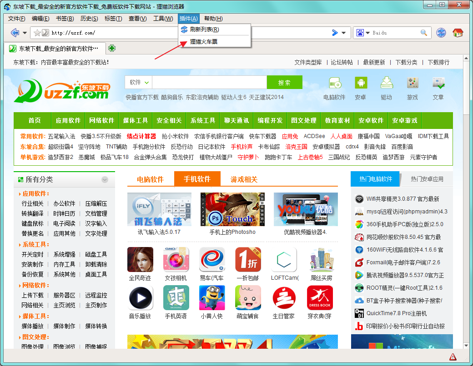Open 磁盘工具 under 系统工具 category
Image resolution: width=473 pixels, height=366 pixels.
96,255
